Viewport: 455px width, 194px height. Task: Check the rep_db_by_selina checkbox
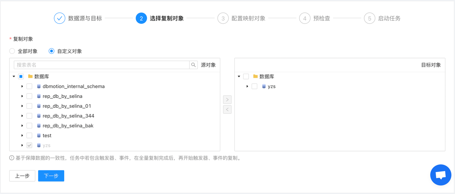29,96
